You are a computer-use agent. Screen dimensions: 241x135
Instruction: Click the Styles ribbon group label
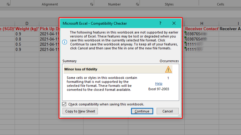pyautogui.click(x=169, y=4)
